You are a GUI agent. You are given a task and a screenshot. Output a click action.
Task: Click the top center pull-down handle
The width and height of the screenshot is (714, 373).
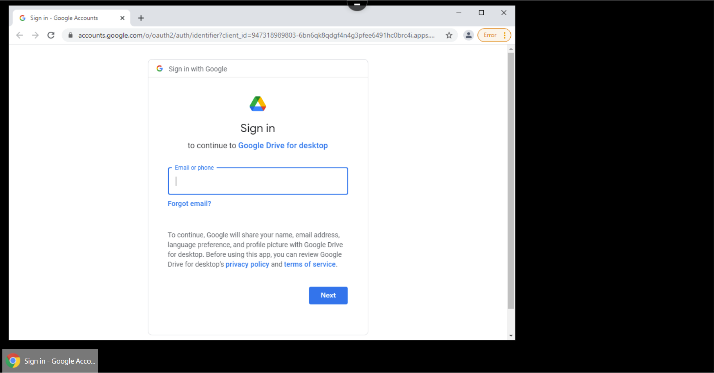[357, 5]
